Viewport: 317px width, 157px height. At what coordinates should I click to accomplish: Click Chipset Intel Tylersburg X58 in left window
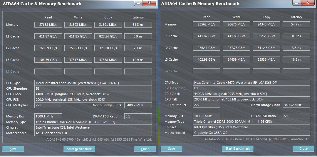point(93,127)
